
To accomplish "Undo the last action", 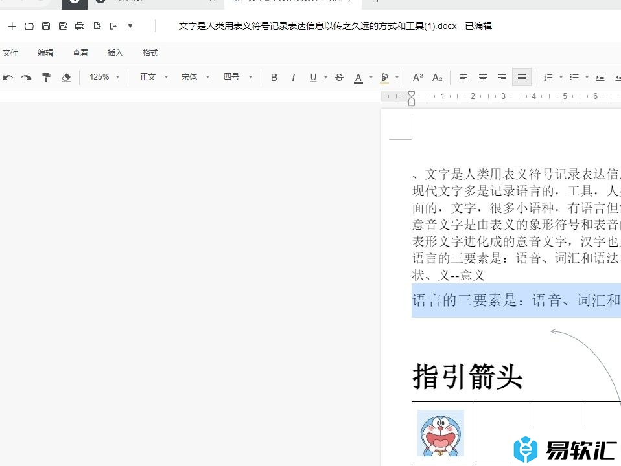I will click(x=8, y=78).
